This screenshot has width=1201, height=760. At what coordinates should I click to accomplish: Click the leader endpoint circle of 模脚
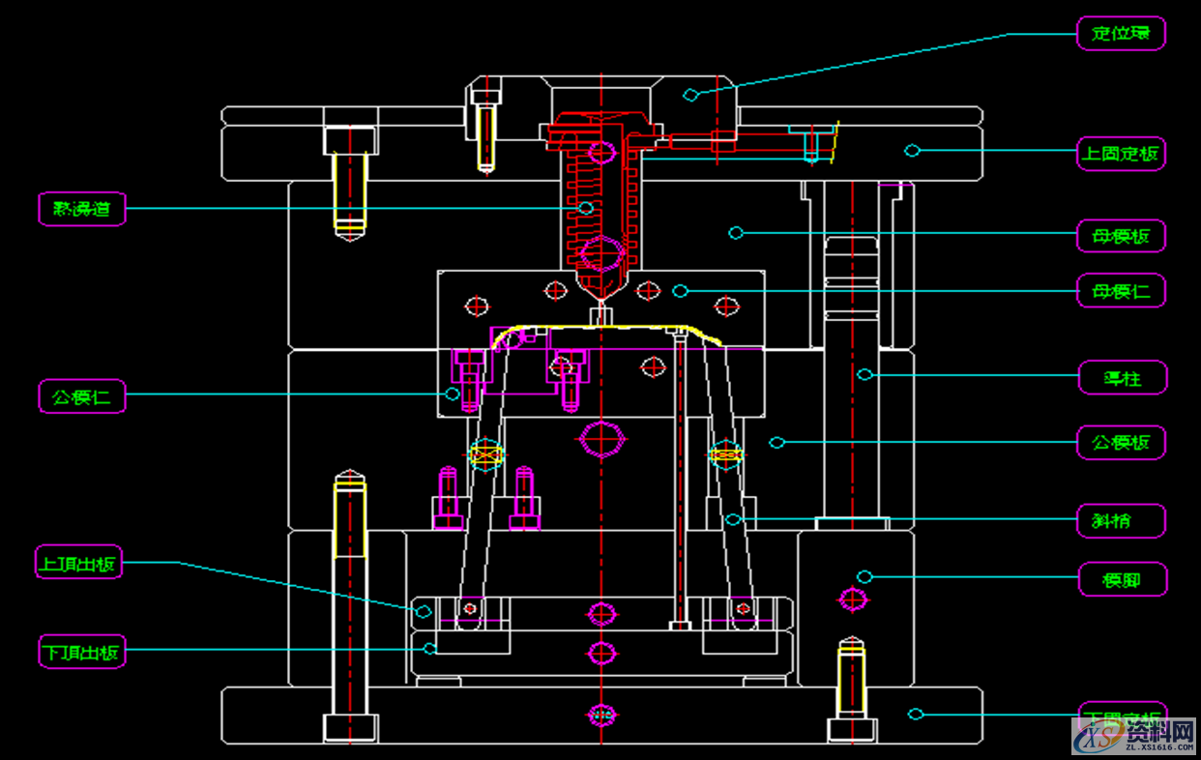864,576
